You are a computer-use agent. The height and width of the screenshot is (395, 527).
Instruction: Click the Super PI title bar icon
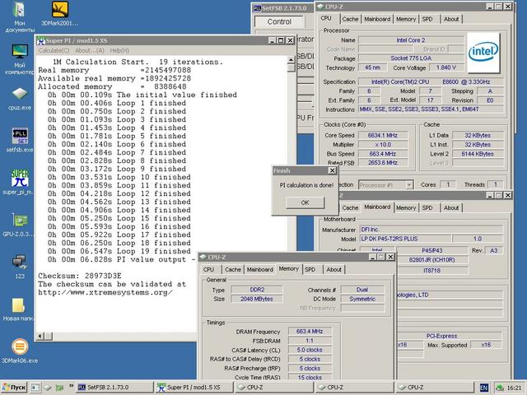[x=40, y=40]
